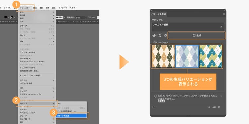Select the blue pastel argyle variation

click(187, 57)
